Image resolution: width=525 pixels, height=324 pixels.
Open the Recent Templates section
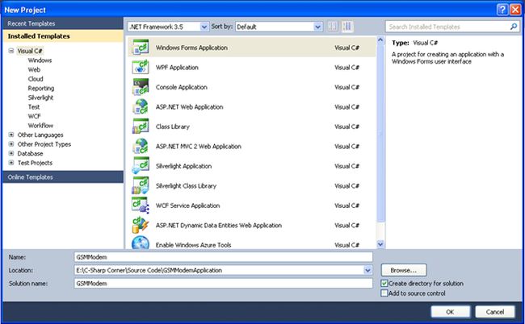coord(63,23)
